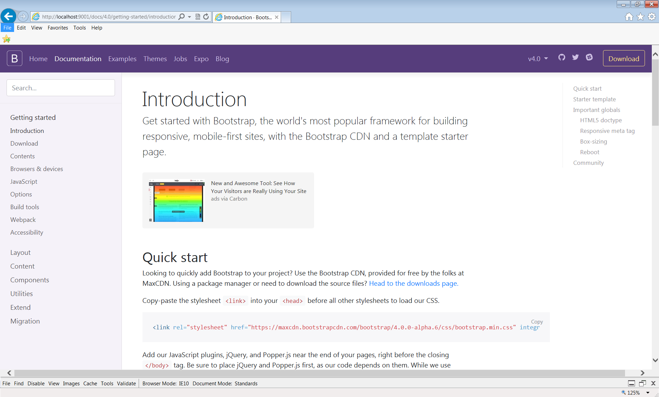
Task: Expand Getting started section
Action: pos(33,117)
